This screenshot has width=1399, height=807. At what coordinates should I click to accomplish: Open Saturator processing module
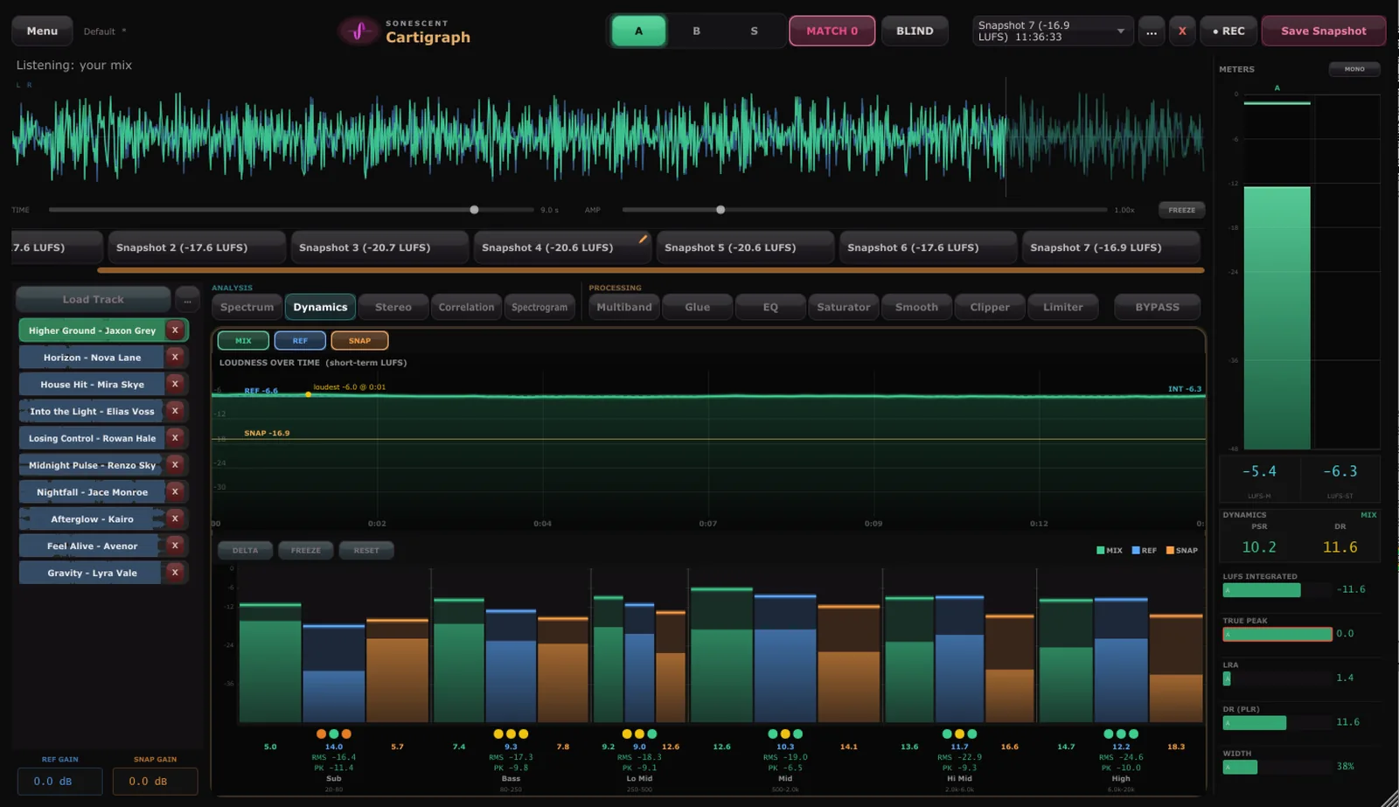(844, 307)
